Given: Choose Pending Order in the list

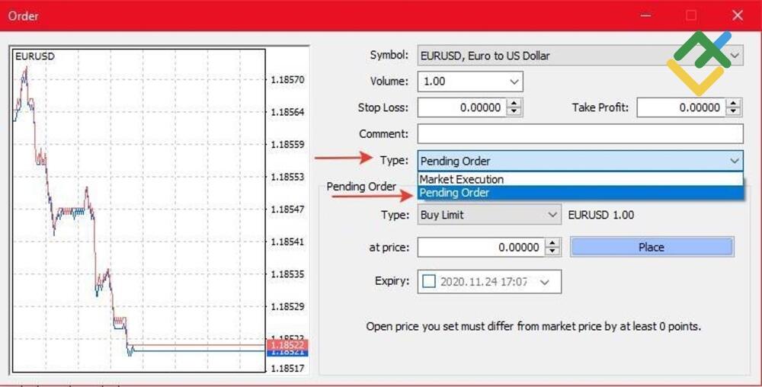Looking at the screenshot, I should (x=455, y=193).
